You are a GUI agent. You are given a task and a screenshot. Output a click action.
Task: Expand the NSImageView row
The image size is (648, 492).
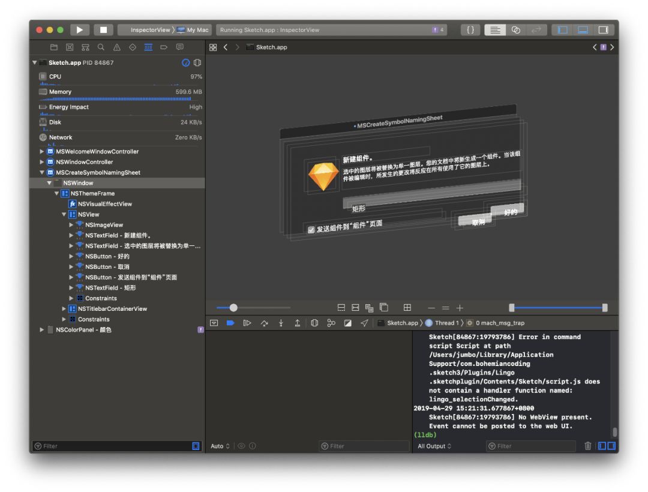(71, 225)
